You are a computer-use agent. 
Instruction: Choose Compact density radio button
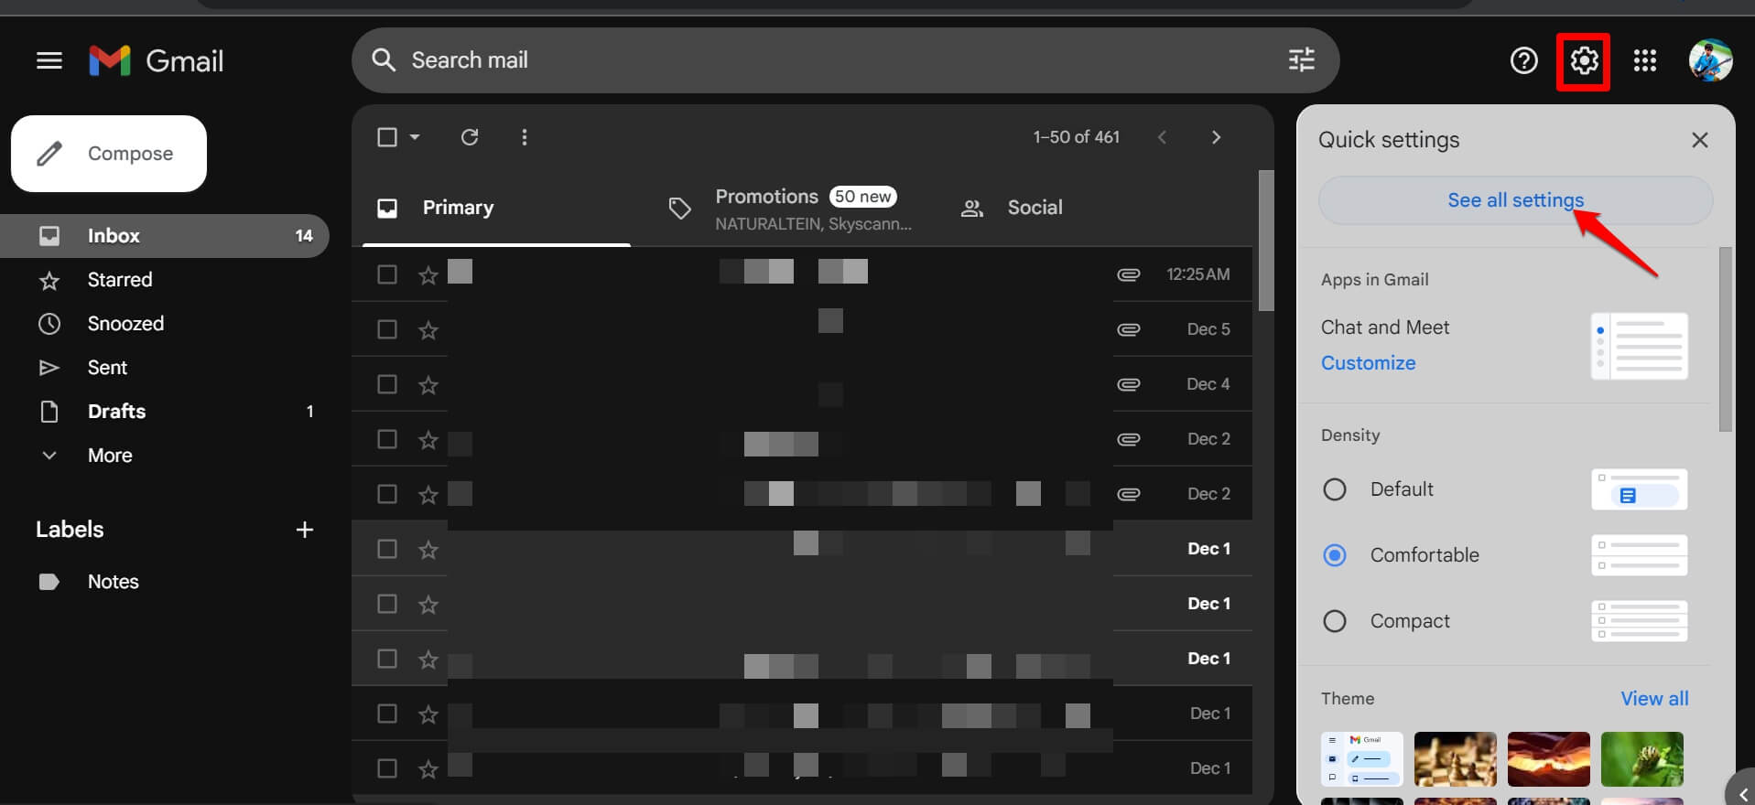click(1335, 621)
